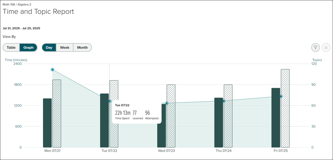This screenshot has width=333, height=160.
Task: Click the Tue 07/22 line data point
Action: click(x=110, y=101)
